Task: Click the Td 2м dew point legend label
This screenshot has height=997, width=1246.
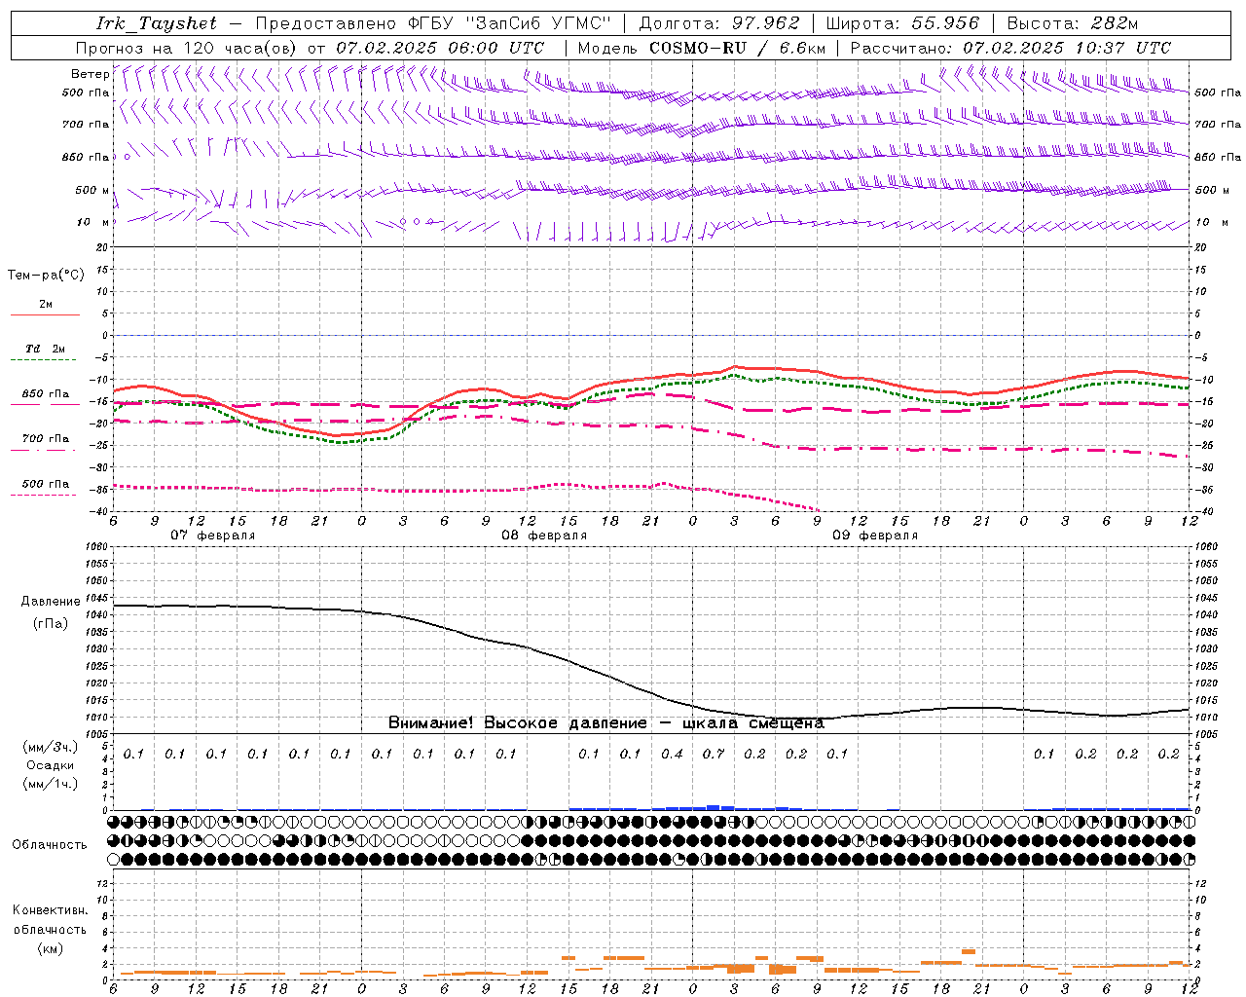Action: point(45,349)
